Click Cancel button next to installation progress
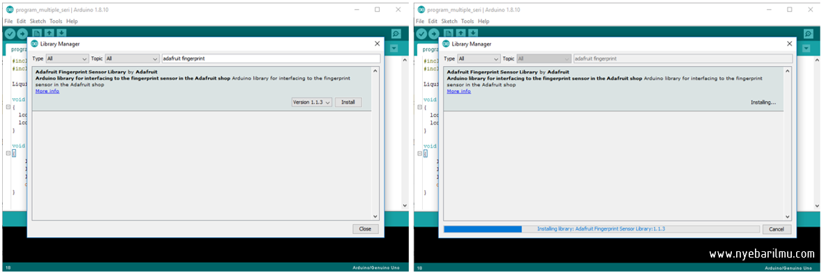Viewport: 824px width, 275px height. (x=777, y=229)
